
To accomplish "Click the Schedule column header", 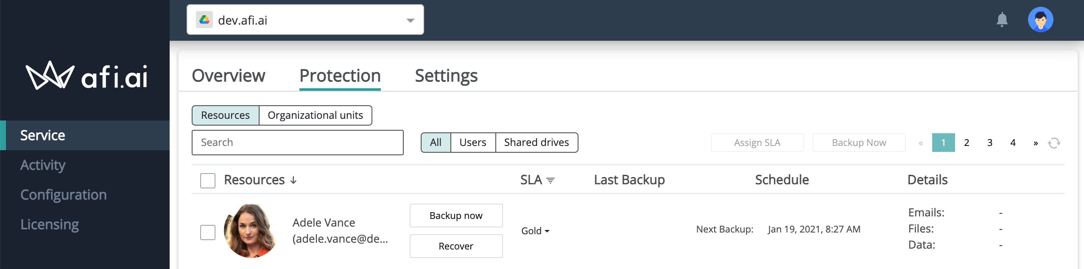I will (x=782, y=180).
